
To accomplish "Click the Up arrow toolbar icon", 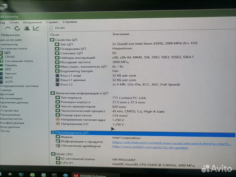I will pos(8,28).
